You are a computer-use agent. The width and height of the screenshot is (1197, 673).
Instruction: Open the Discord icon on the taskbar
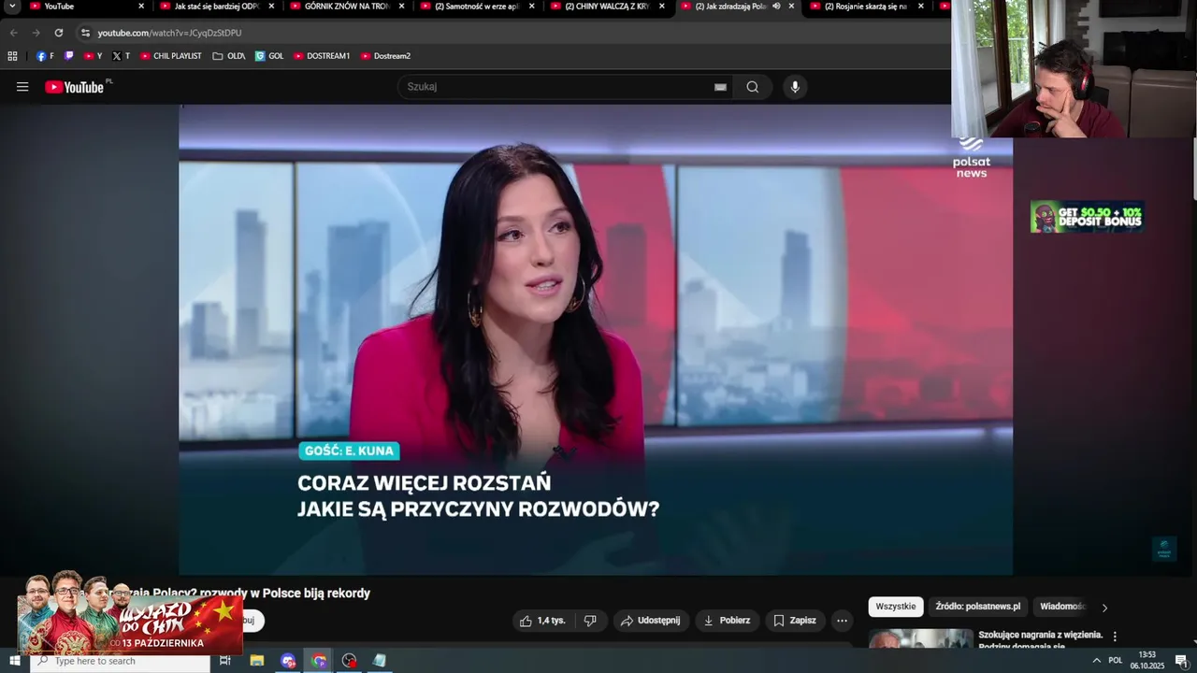[288, 661]
